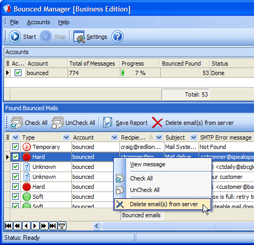The height and width of the screenshot is (245, 254).
Task: Click the red Hard icon in selected row
Action: pyautogui.click(x=27, y=157)
